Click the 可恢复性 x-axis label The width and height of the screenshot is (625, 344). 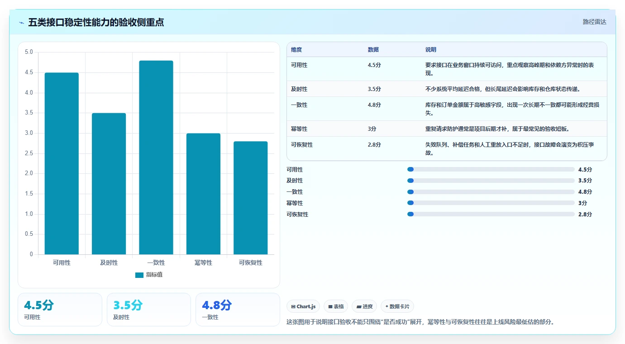250,263
